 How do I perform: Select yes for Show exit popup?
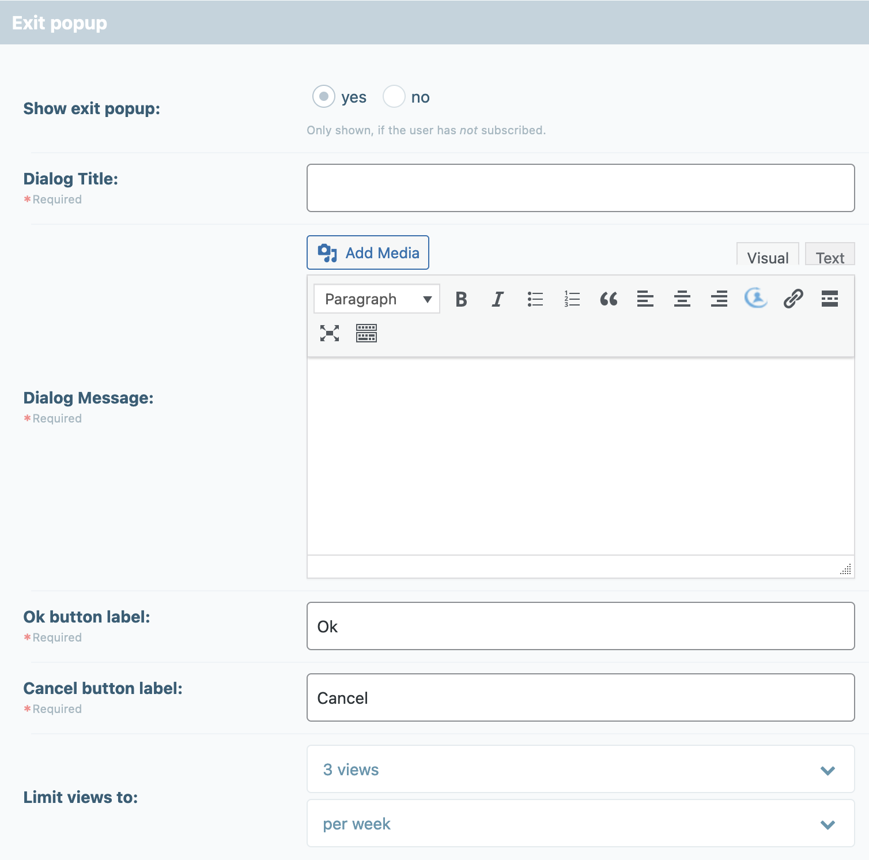coord(324,96)
